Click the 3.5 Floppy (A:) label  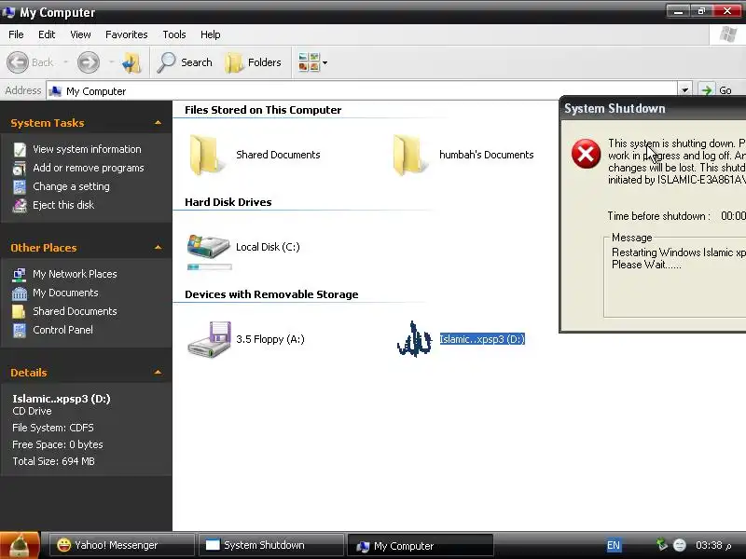pos(270,339)
